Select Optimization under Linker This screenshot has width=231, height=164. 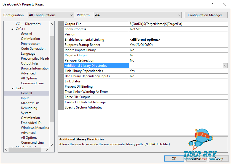(x=30, y=118)
